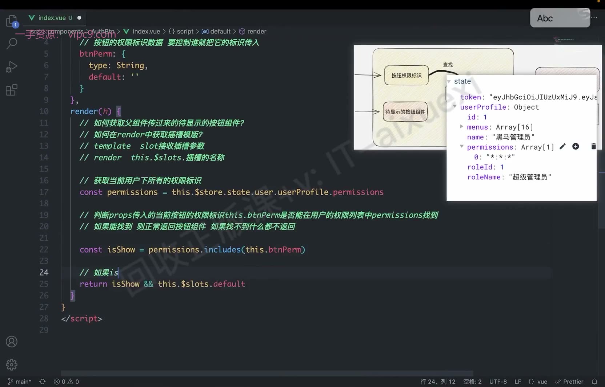Image resolution: width=605 pixels, height=387 pixels.
Task: Click the LF end-of-line indicator
Action: 518,382
